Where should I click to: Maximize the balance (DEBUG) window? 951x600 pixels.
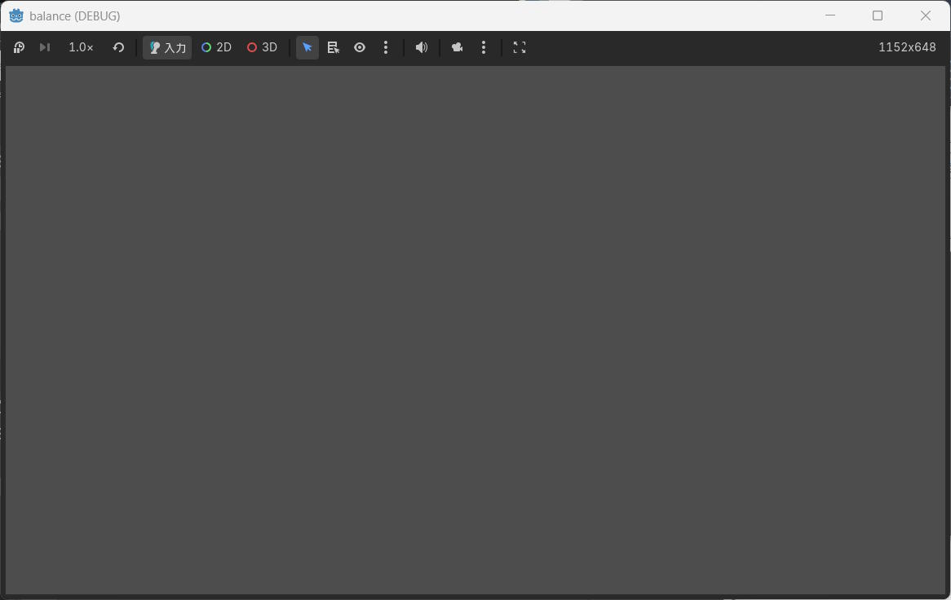(x=878, y=15)
